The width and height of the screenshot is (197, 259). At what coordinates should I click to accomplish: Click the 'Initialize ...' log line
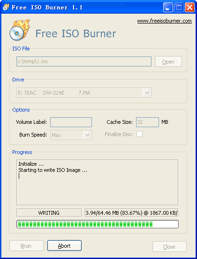pos(31,164)
